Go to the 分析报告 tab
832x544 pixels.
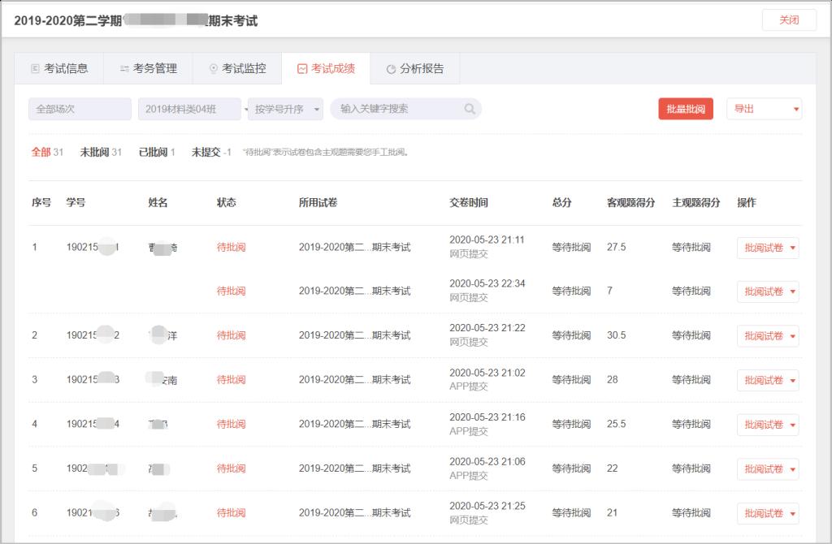tap(415, 69)
